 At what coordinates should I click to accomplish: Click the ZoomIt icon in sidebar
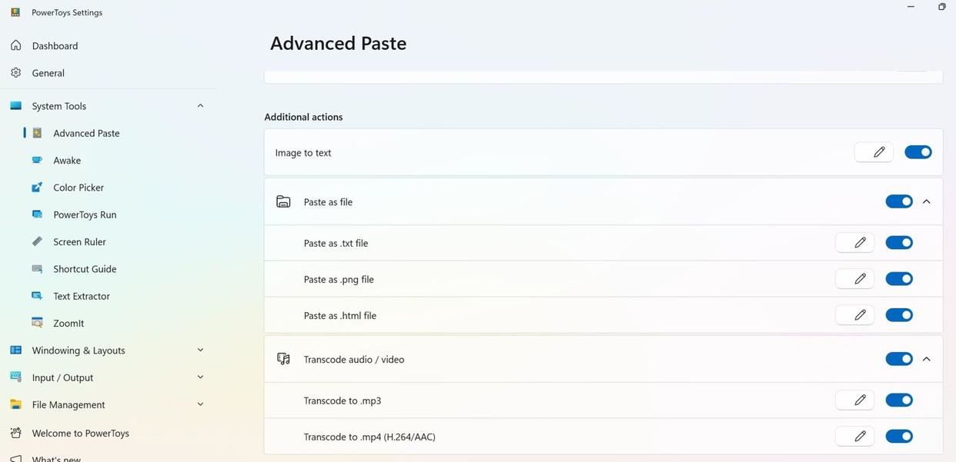coord(37,324)
